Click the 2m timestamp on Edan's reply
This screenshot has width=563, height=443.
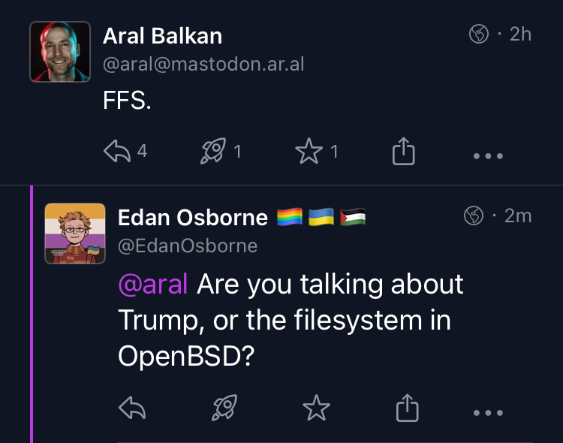[x=518, y=216]
